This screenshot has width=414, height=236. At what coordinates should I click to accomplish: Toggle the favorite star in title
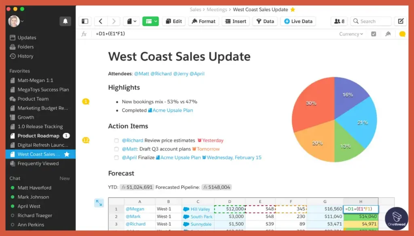click(293, 10)
